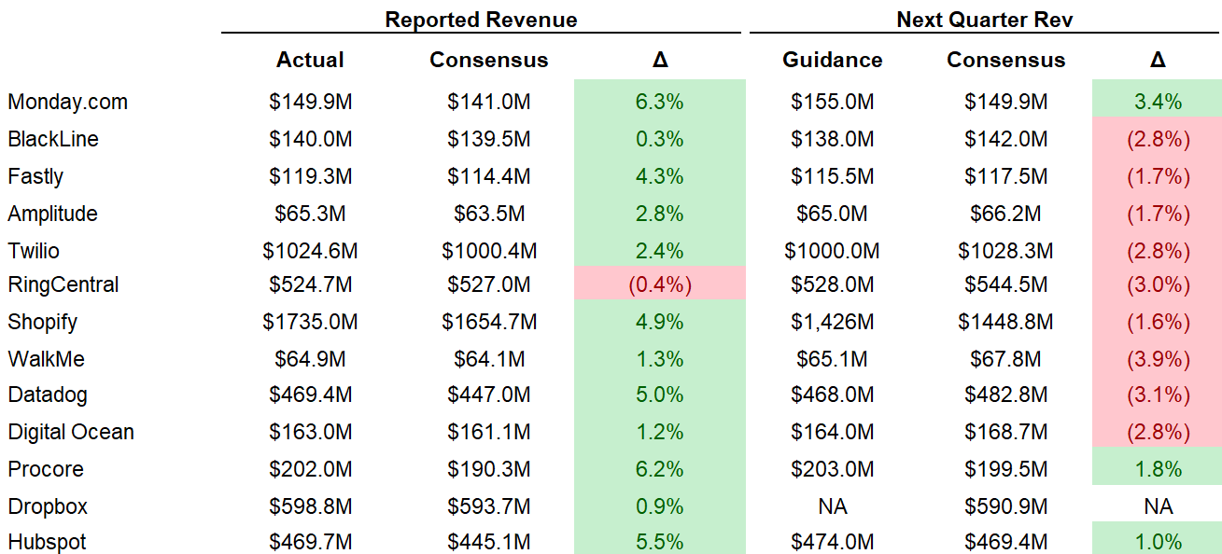Select the Twilio row label
Screen dimensions: 1222x554
pos(34,251)
